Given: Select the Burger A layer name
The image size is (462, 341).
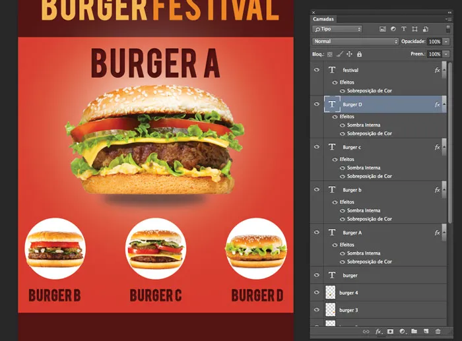Looking at the screenshot, I should click(352, 233).
